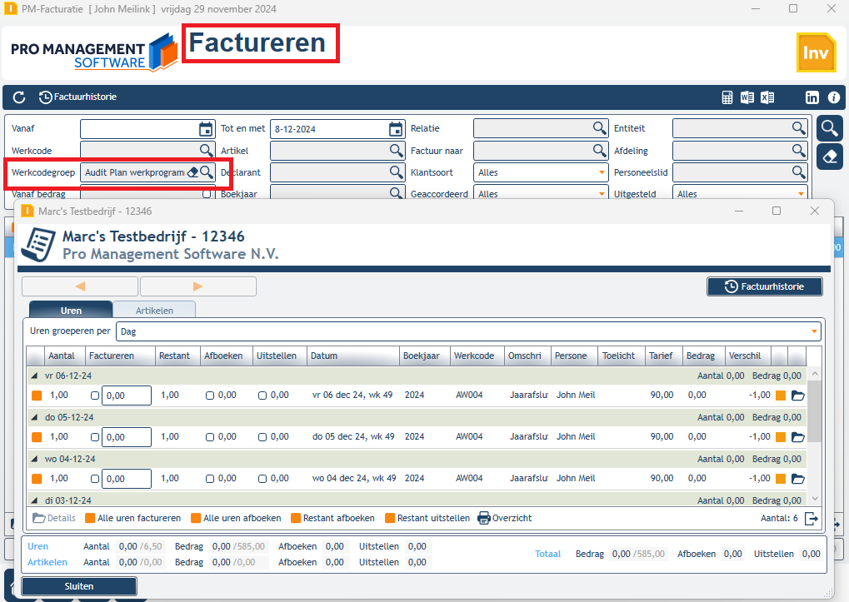Click the Factureren amount field for do 05-12-24
This screenshot has height=602, width=849.
(126, 437)
